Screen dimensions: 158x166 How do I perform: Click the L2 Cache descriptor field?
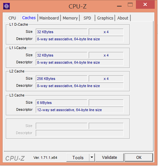tap(80, 86)
